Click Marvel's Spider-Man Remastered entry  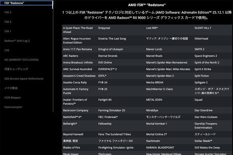[x=167, y=63]
